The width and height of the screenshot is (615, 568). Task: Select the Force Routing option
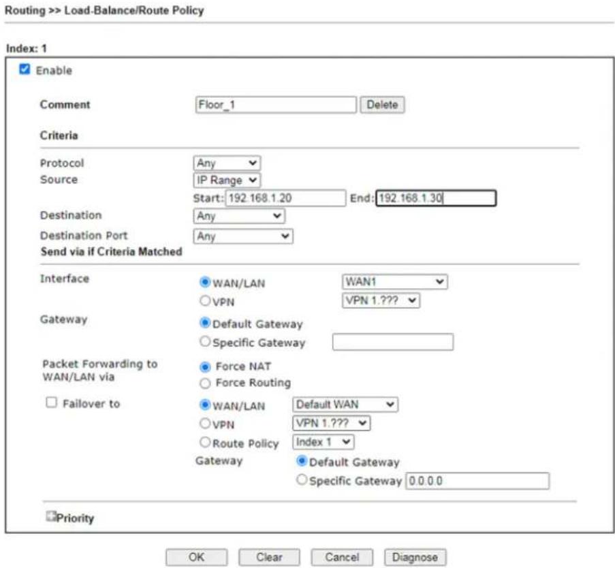[205, 383]
